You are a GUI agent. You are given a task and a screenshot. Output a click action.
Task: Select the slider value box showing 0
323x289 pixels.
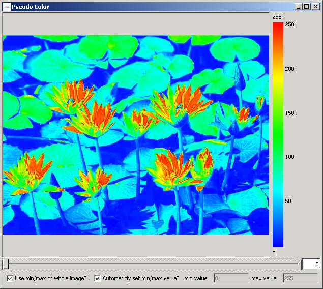(x=310, y=264)
